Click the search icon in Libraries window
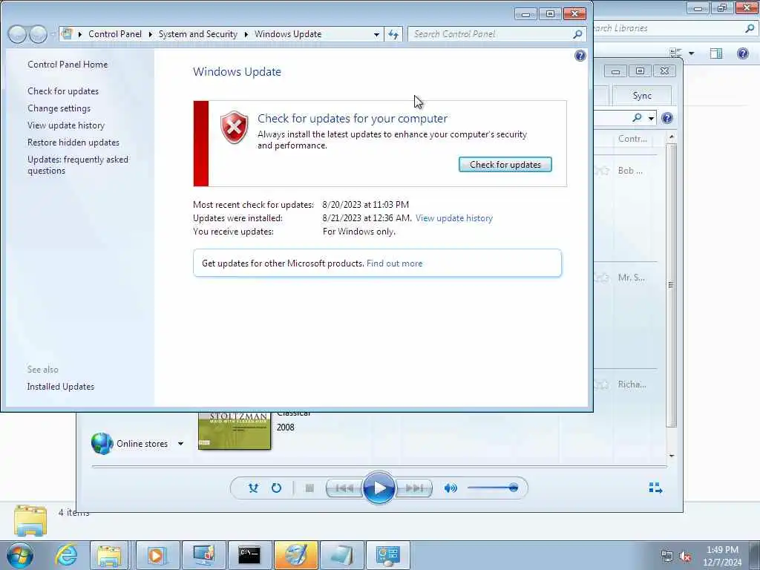This screenshot has height=570, width=760. (750, 28)
